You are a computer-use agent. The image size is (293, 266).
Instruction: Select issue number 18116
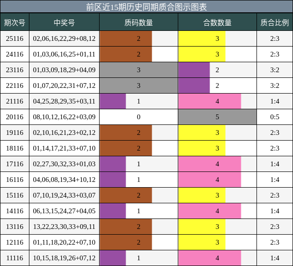(15, 148)
